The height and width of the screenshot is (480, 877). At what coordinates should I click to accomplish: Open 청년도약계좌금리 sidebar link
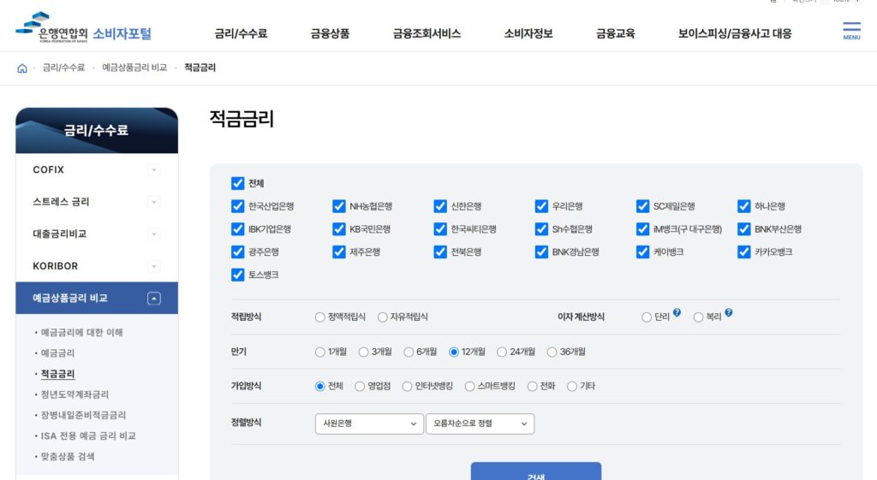(x=75, y=394)
